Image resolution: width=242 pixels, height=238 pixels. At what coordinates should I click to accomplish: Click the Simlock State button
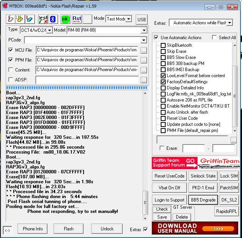point(203,176)
